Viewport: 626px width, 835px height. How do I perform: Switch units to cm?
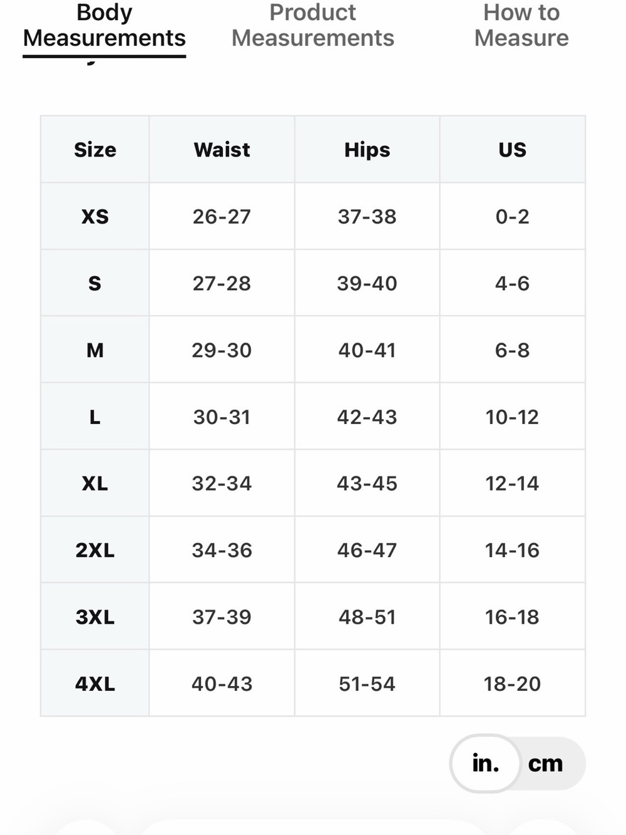546,764
